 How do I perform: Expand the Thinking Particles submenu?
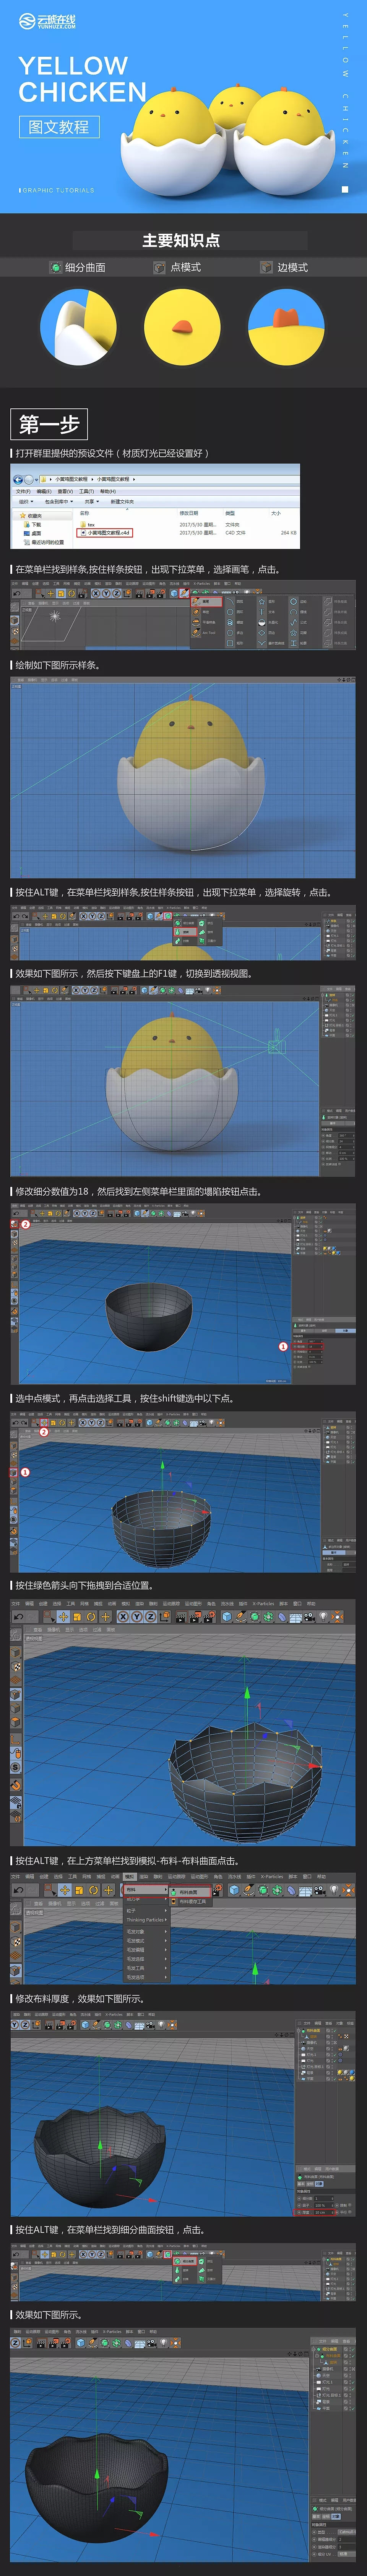[x=146, y=1920]
